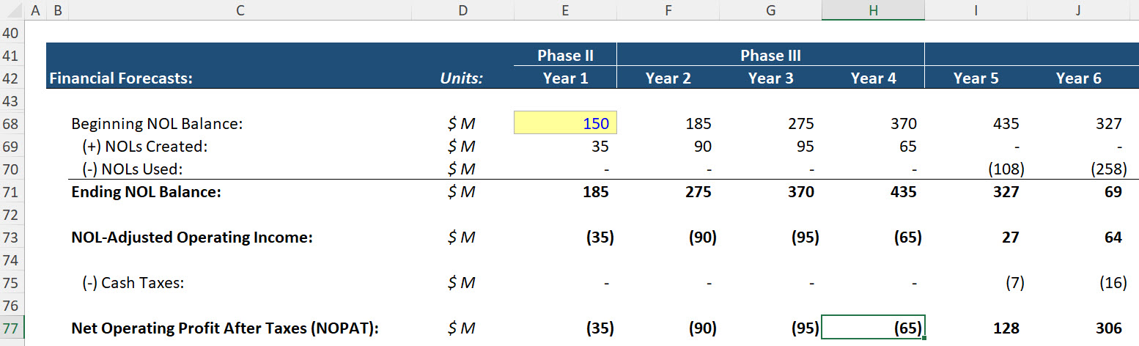Image resolution: width=1139 pixels, height=346 pixels.
Task: Click NOLs Created value 90 in Year 2
Action: (x=702, y=147)
